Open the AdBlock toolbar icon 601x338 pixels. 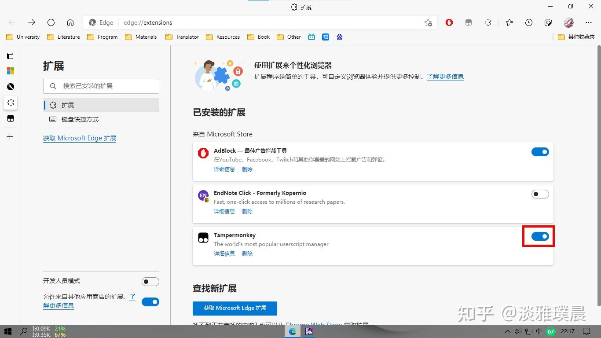449,22
